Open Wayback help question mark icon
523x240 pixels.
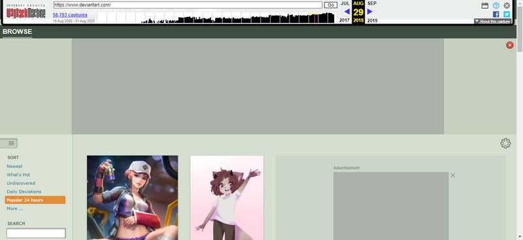point(496,5)
